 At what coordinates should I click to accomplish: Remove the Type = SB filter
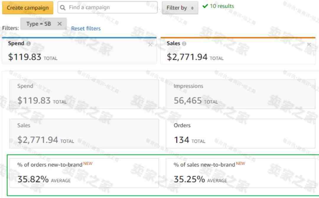[x=59, y=24]
